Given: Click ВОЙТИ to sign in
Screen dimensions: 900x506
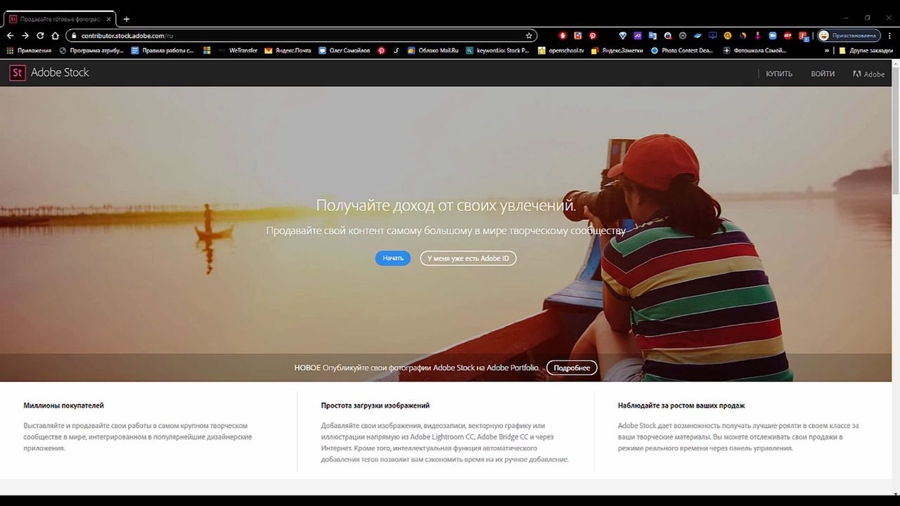Looking at the screenshot, I should tap(823, 74).
